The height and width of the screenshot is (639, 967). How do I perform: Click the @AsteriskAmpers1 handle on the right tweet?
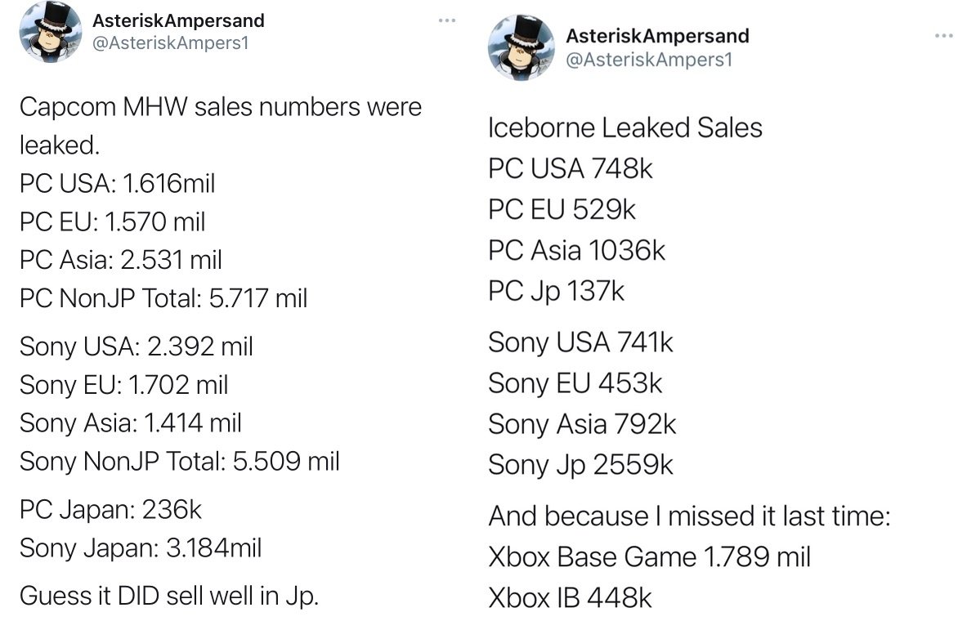pyautogui.click(x=649, y=60)
